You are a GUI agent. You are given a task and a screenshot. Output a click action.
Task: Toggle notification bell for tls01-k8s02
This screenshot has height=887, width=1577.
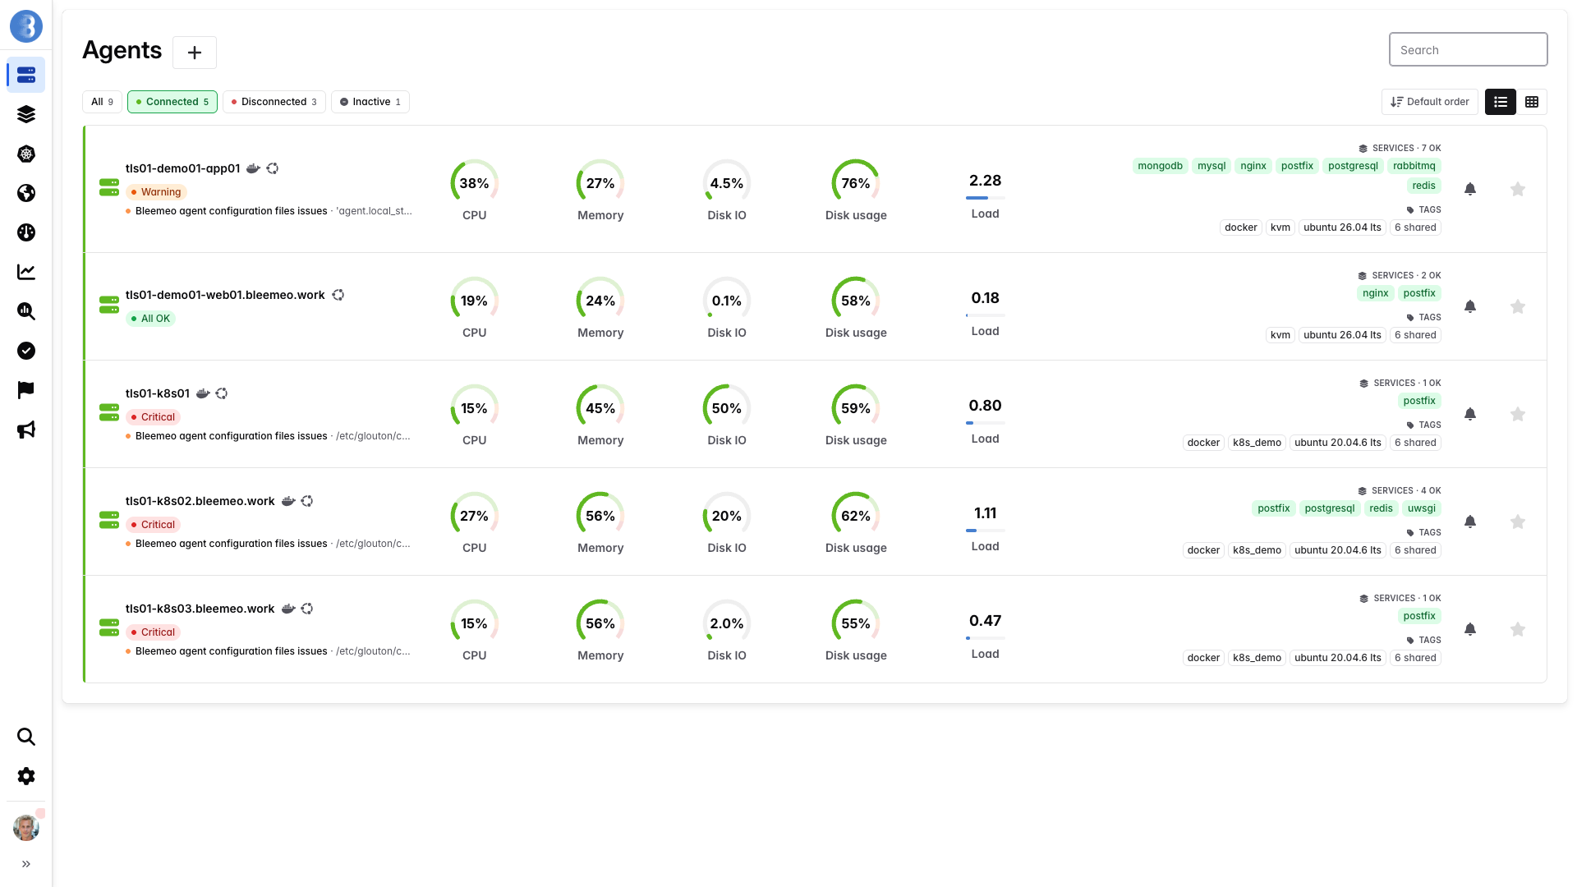coord(1470,522)
